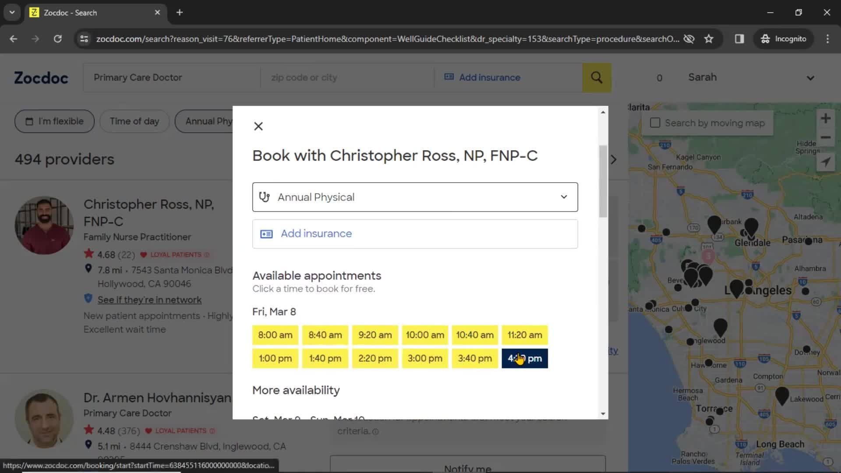Choose the 1:00 pm appointment

click(x=275, y=358)
